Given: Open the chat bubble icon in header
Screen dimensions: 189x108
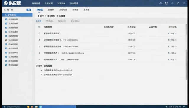Looking at the screenshot, I should (x=161, y=3).
